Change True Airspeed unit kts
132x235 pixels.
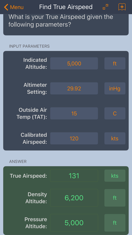click(115, 176)
